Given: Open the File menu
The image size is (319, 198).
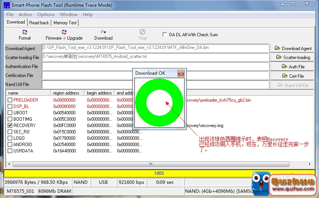Looking at the screenshot, I should point(10,15).
